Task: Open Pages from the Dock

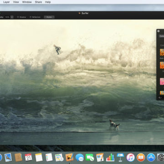Action: tap(100, 157)
